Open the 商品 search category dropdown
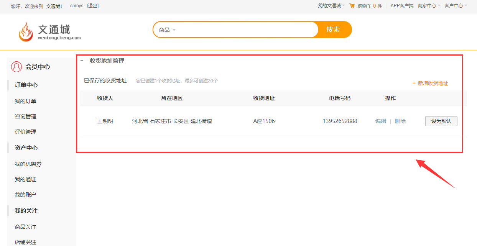 coord(167,30)
